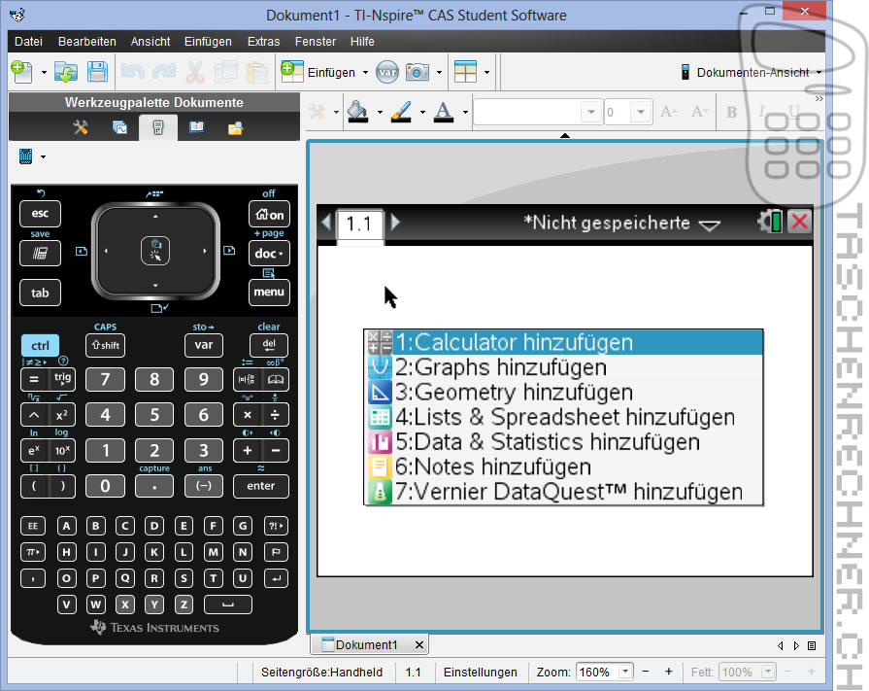The image size is (869, 691).
Task: Click the fill color bucket icon
Action: (357, 112)
